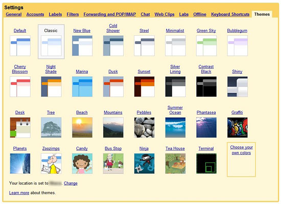The height and width of the screenshot is (204, 281).
Task: Pick the Zoozimps cartoon theme picture
Action: pos(51,164)
